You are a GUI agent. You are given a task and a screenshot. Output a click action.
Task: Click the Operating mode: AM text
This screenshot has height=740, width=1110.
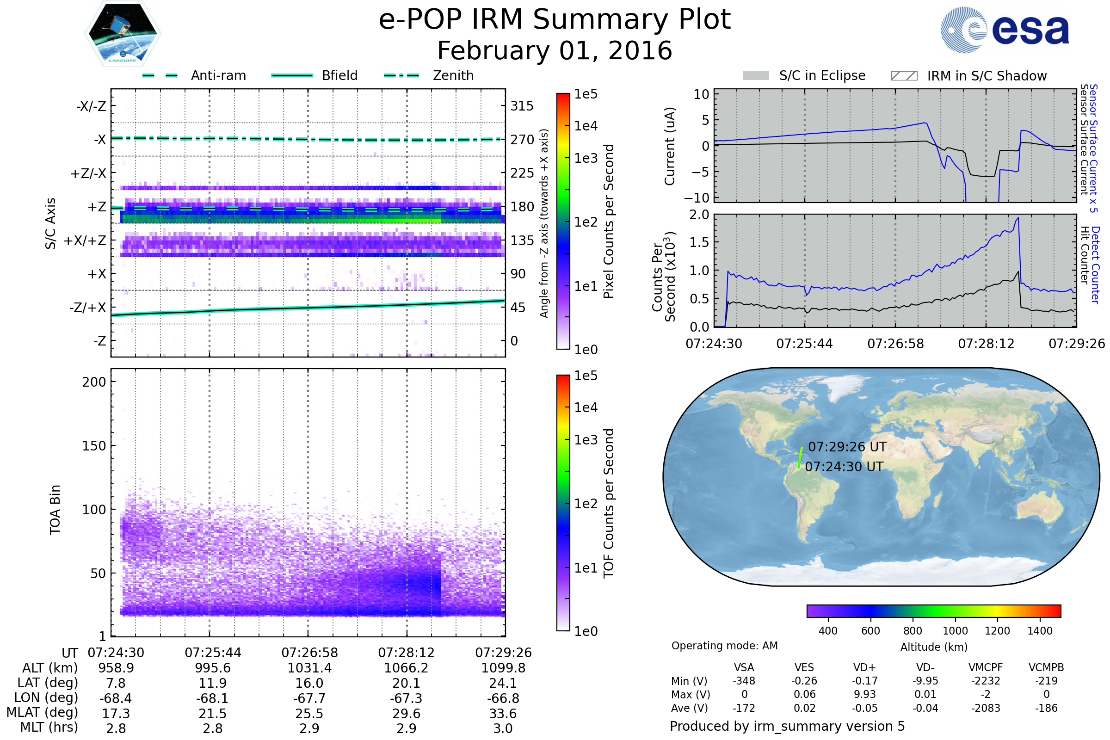pyautogui.click(x=724, y=646)
